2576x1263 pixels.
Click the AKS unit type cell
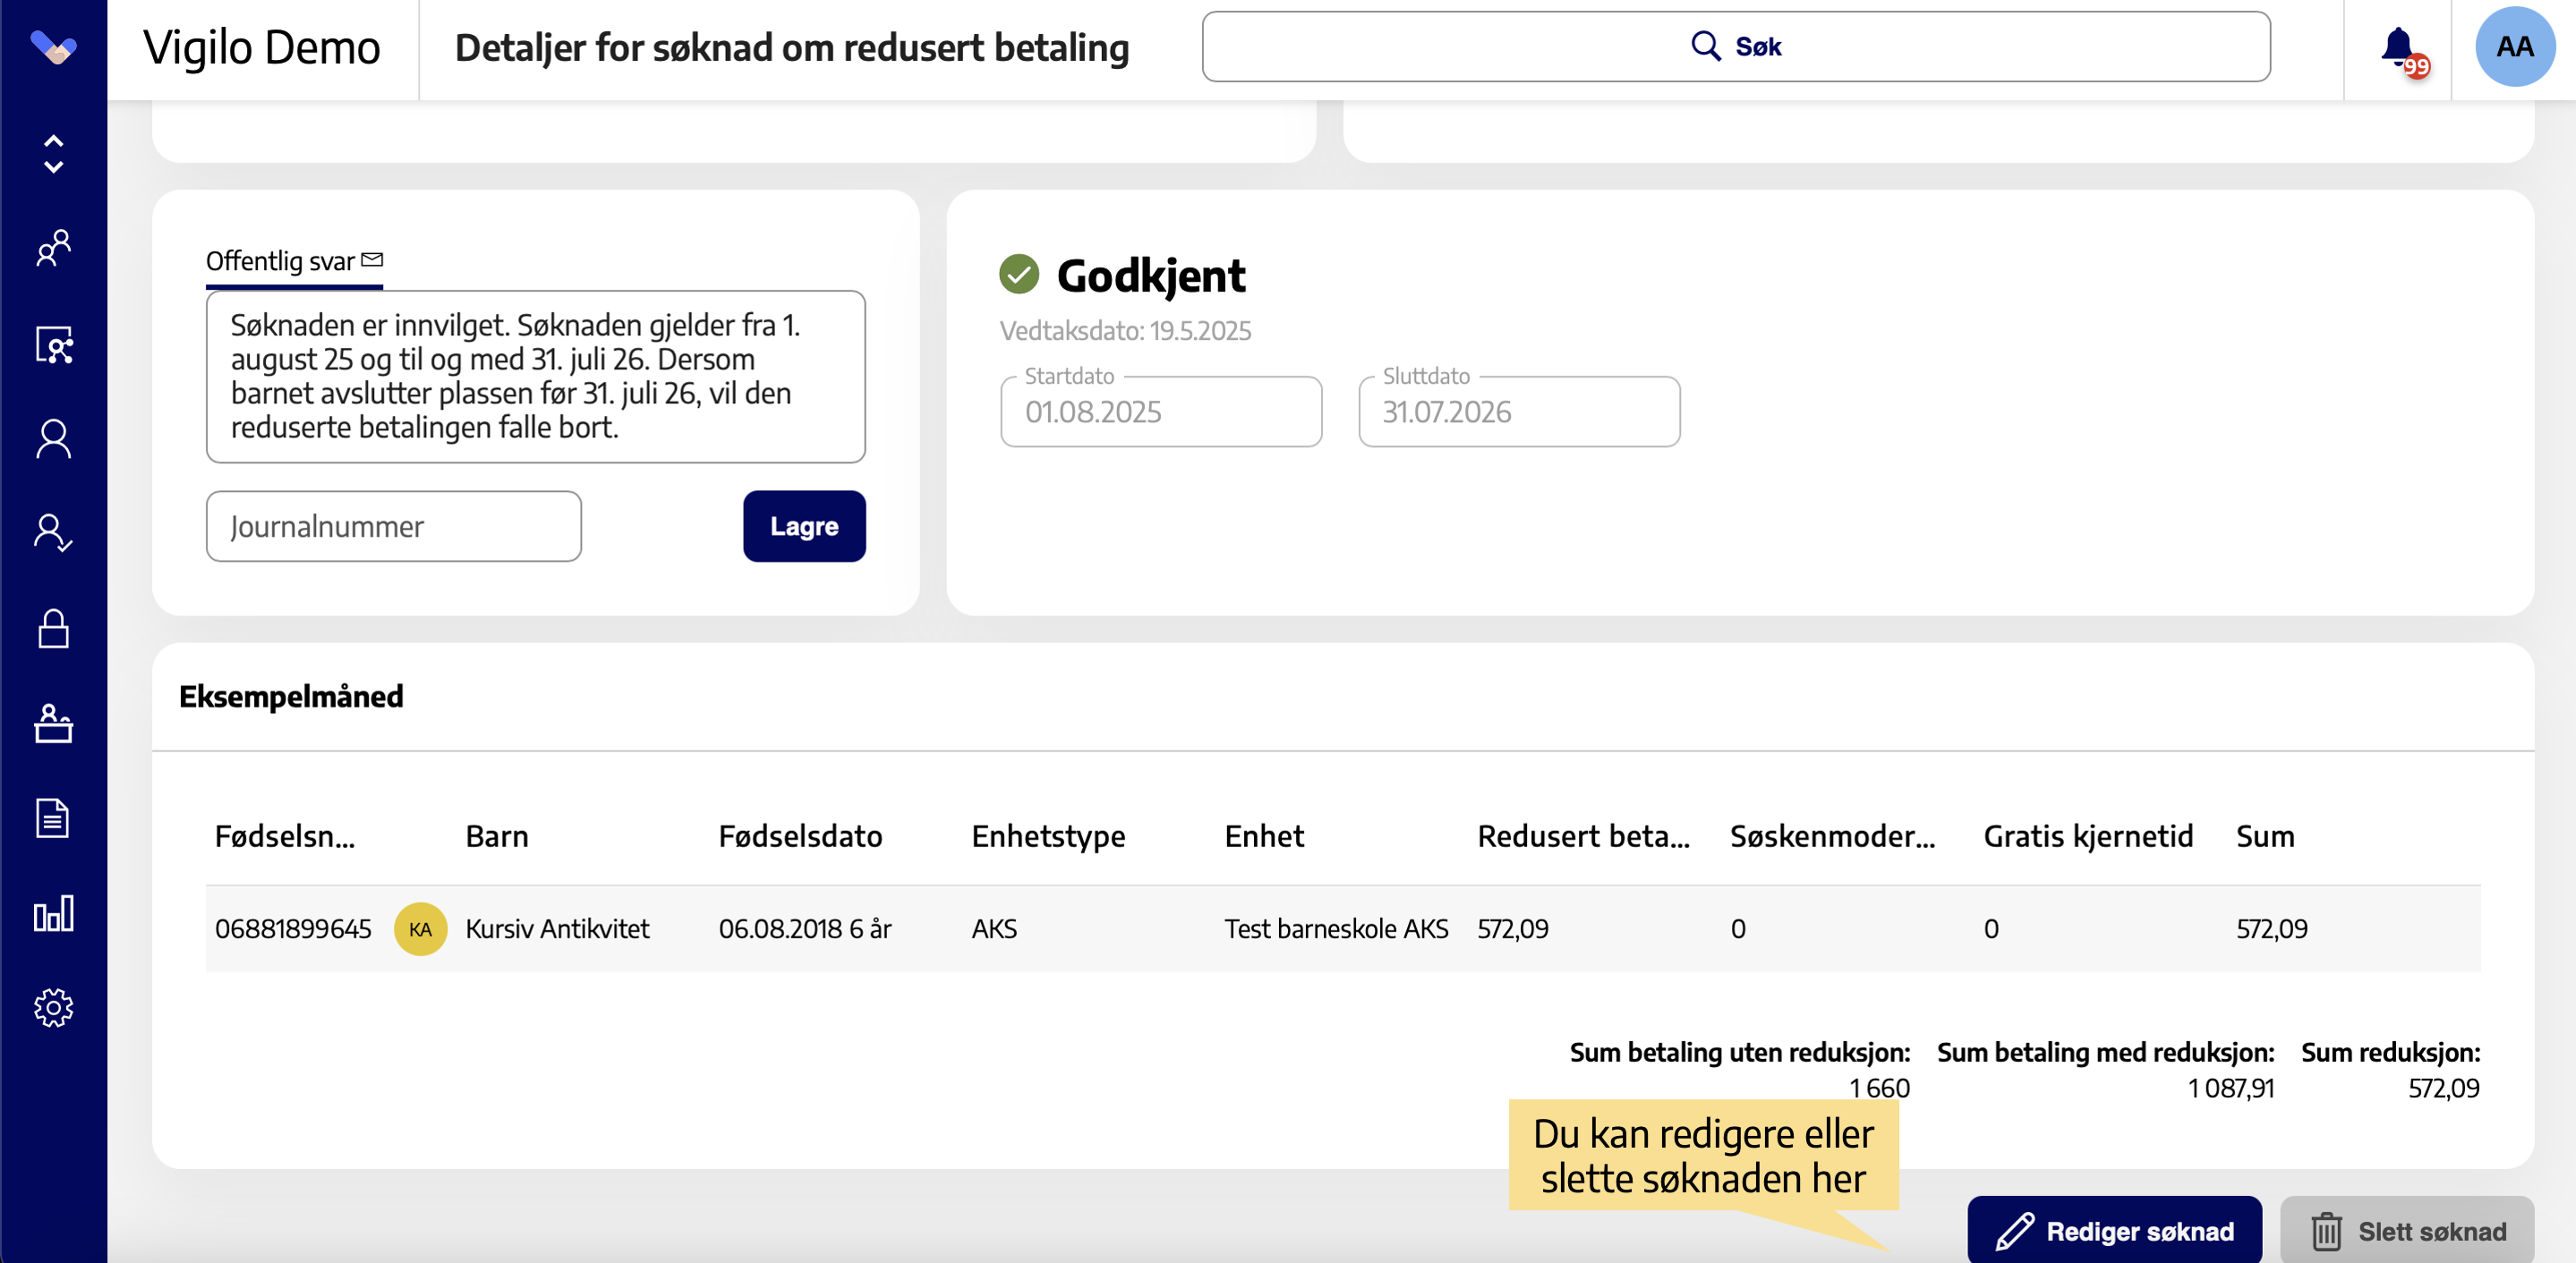coord(994,929)
